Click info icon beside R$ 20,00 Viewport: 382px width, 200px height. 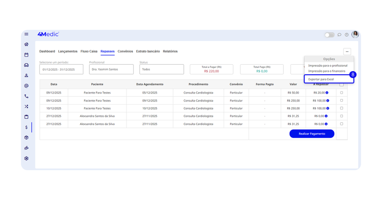[x=327, y=93]
